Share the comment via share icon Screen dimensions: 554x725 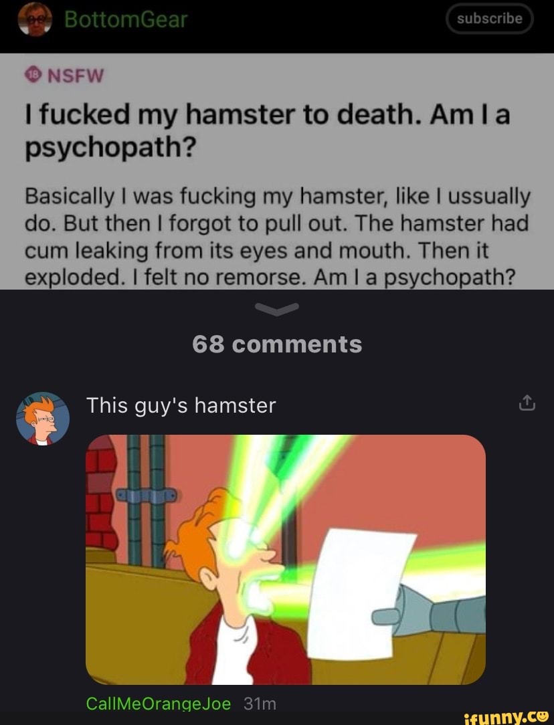(x=527, y=403)
